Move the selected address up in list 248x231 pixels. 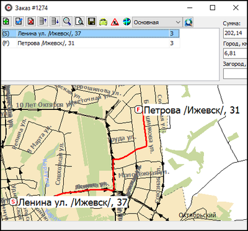pos(43,22)
